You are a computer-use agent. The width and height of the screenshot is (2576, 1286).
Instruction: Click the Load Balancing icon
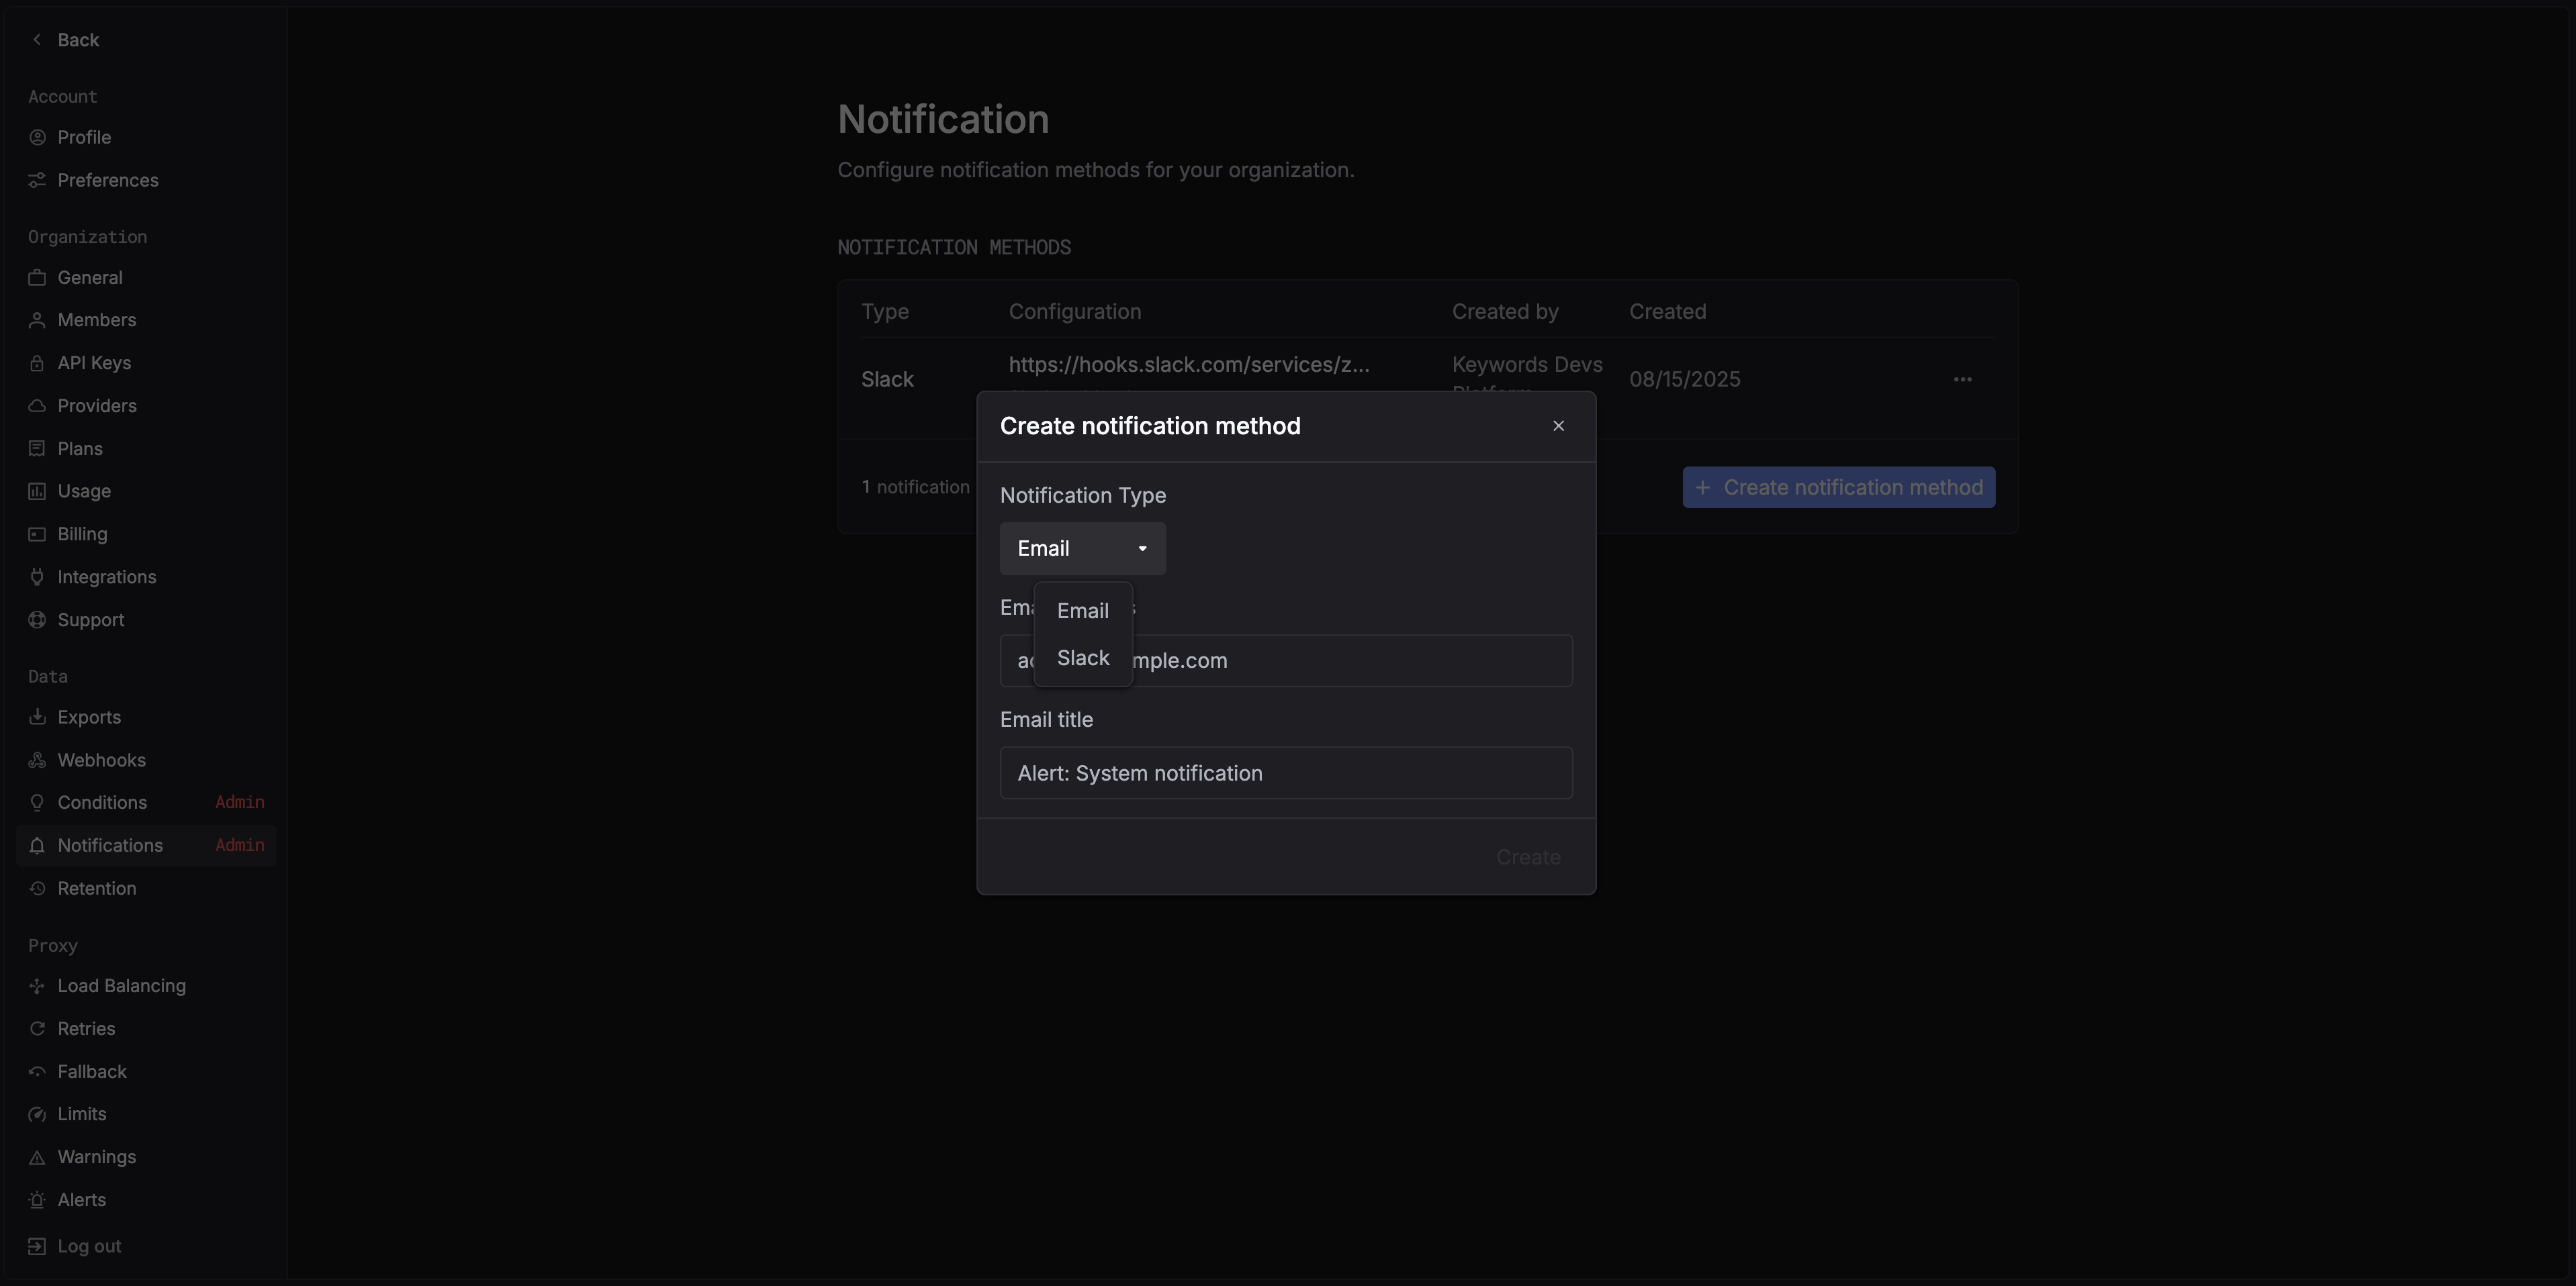(x=37, y=986)
